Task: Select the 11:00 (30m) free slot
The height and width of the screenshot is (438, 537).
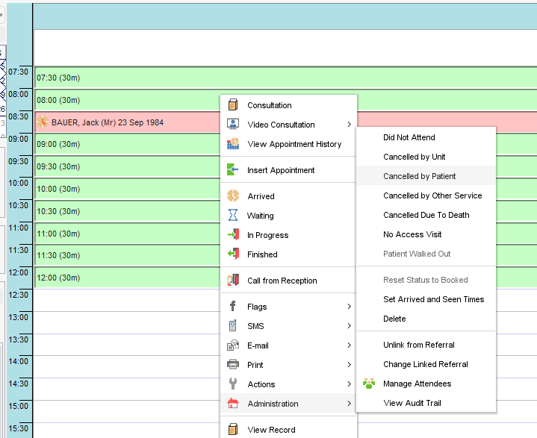Action: point(128,234)
